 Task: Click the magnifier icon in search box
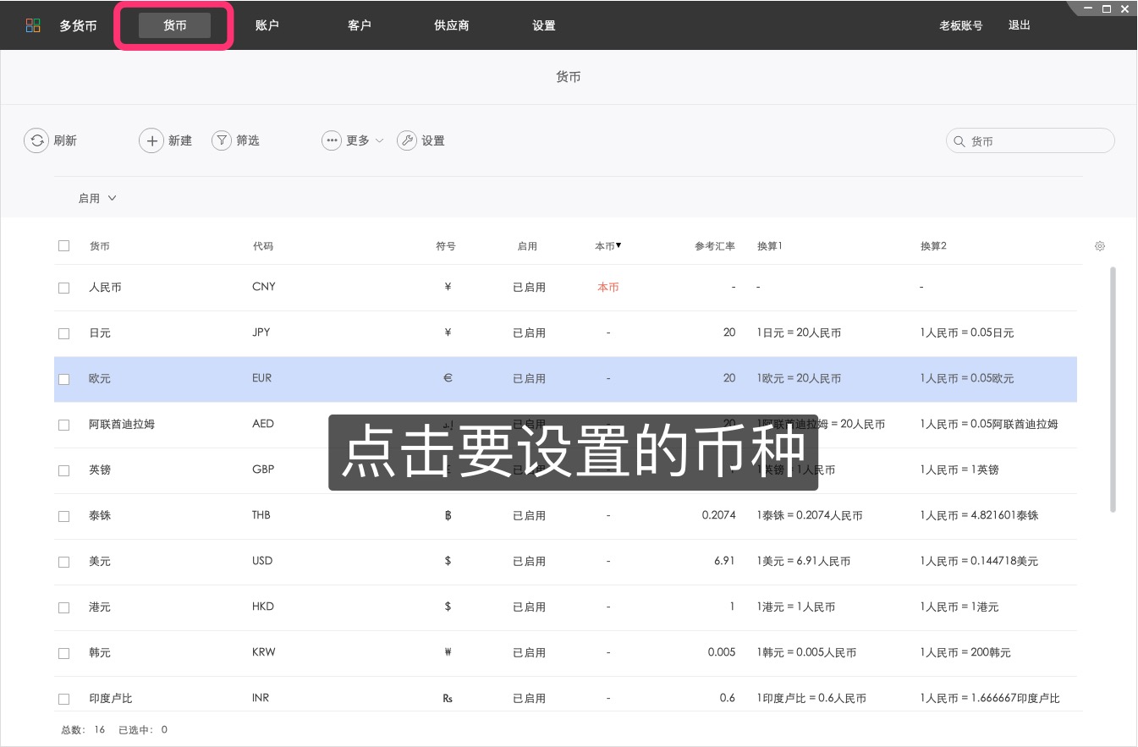(x=959, y=141)
